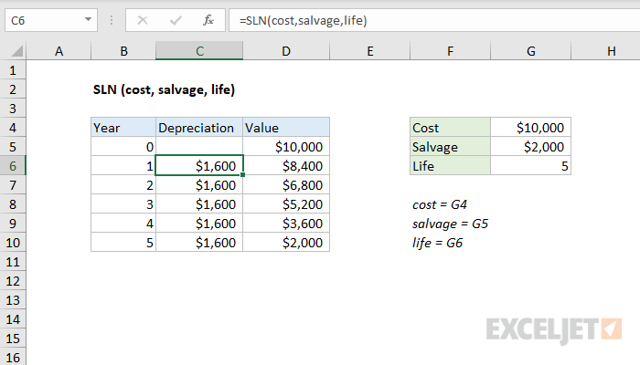Click the 'Depreciation' header cell
The height and width of the screenshot is (365, 640).
click(x=199, y=128)
